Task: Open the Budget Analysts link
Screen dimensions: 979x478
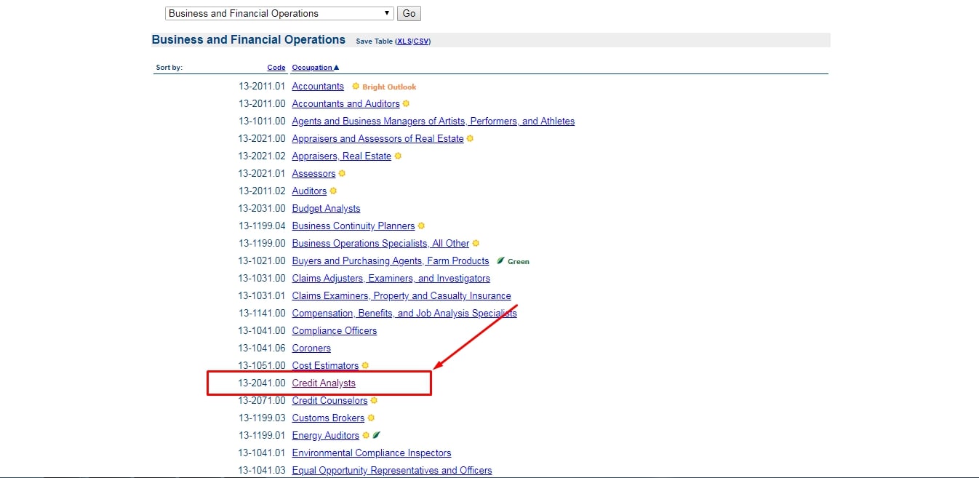Action: 326,209
